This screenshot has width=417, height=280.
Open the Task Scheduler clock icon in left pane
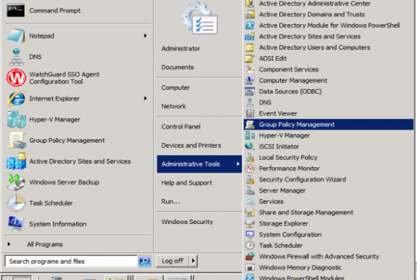coord(16,203)
